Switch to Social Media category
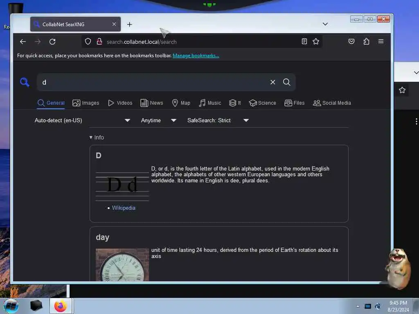 [332, 103]
